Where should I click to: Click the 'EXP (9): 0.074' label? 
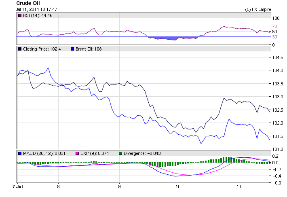click(95, 153)
